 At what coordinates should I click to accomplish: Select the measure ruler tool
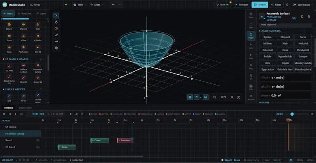56,41
